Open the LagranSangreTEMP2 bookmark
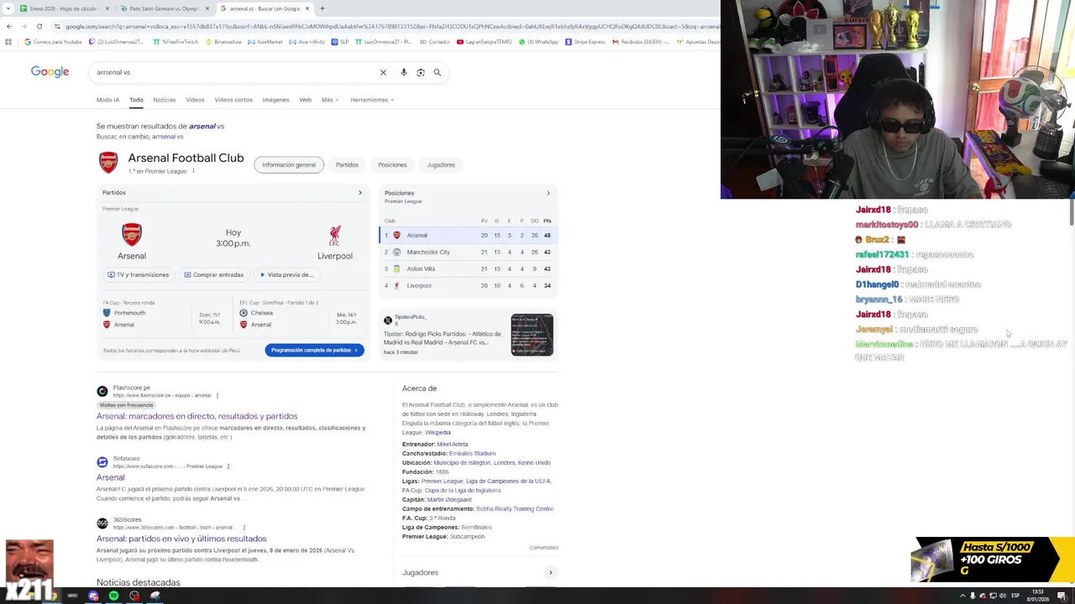The height and width of the screenshot is (604, 1075). click(x=485, y=41)
